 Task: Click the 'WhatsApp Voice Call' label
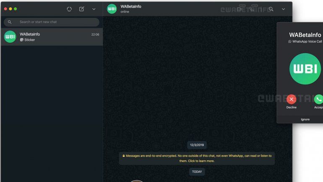307,41
